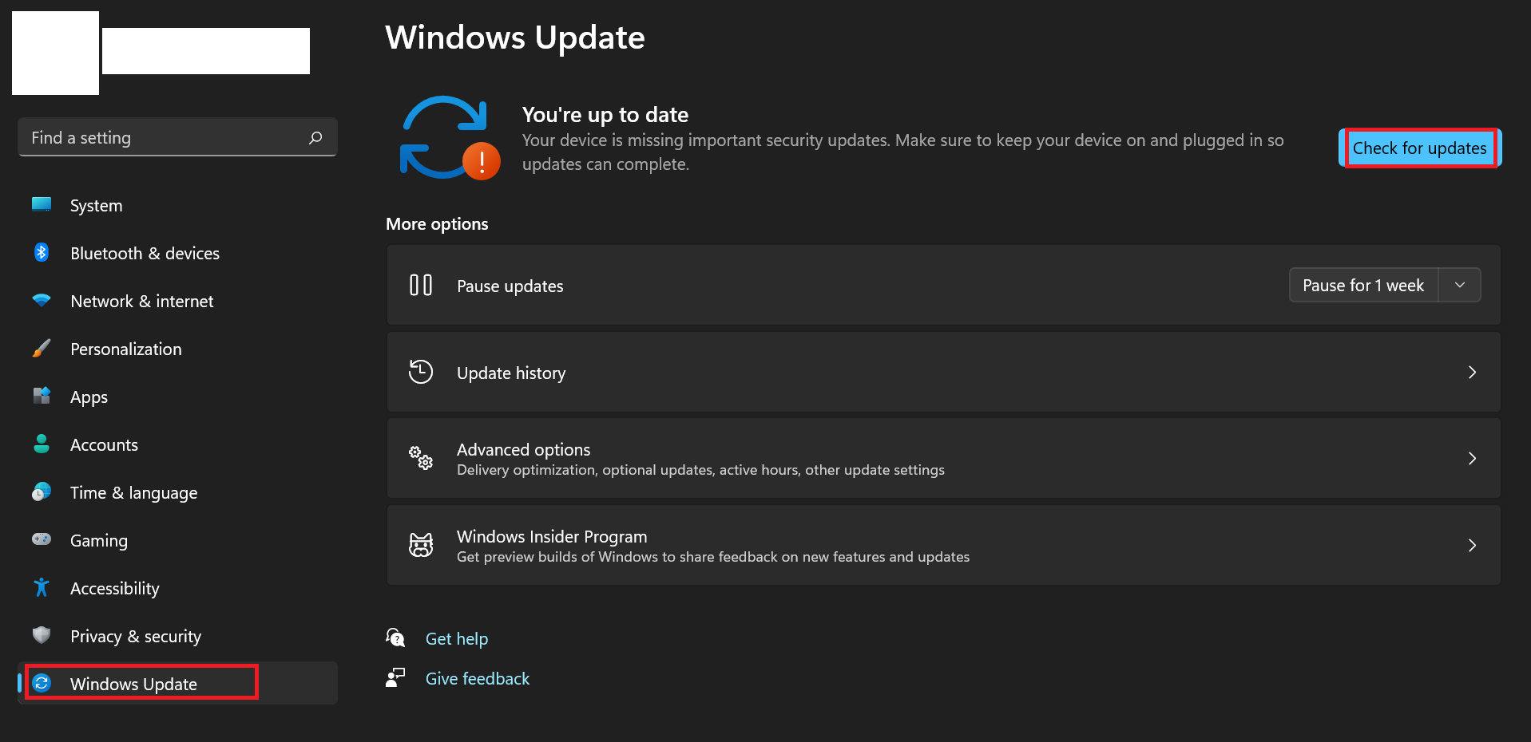Click the Privacy & security shield icon
1531x742 pixels.
click(42, 635)
